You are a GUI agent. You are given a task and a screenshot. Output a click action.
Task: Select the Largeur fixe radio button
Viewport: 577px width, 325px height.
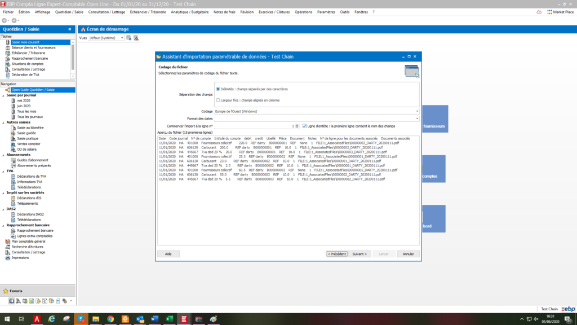[x=218, y=100]
